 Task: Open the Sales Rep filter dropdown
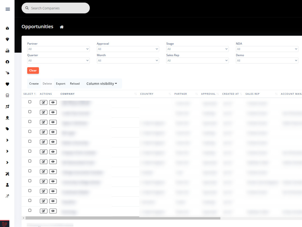(198, 61)
